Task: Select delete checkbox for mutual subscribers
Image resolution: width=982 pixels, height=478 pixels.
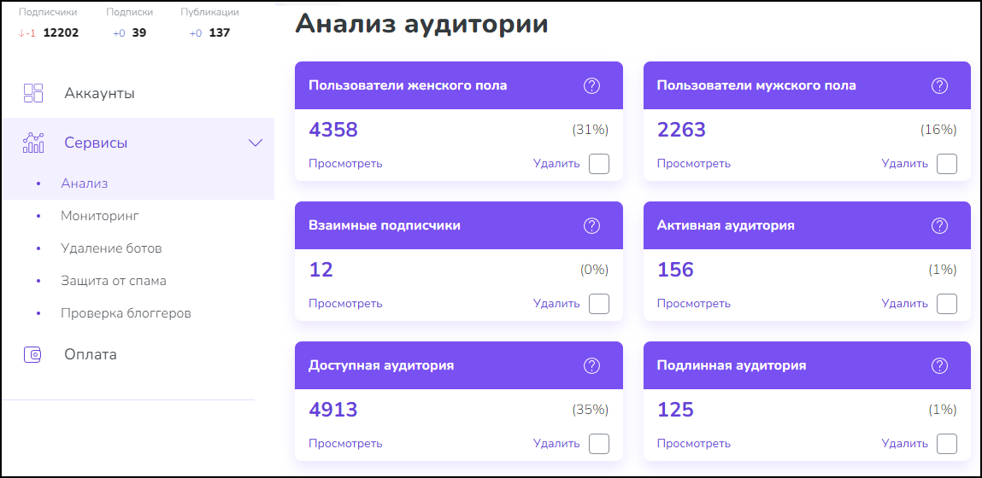Action: [599, 304]
